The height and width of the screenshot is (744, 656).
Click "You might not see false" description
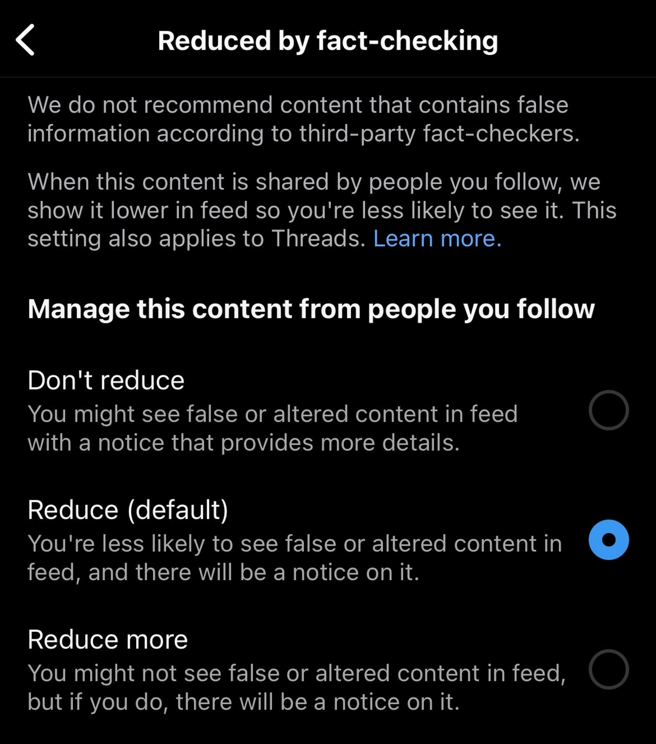coord(297,687)
